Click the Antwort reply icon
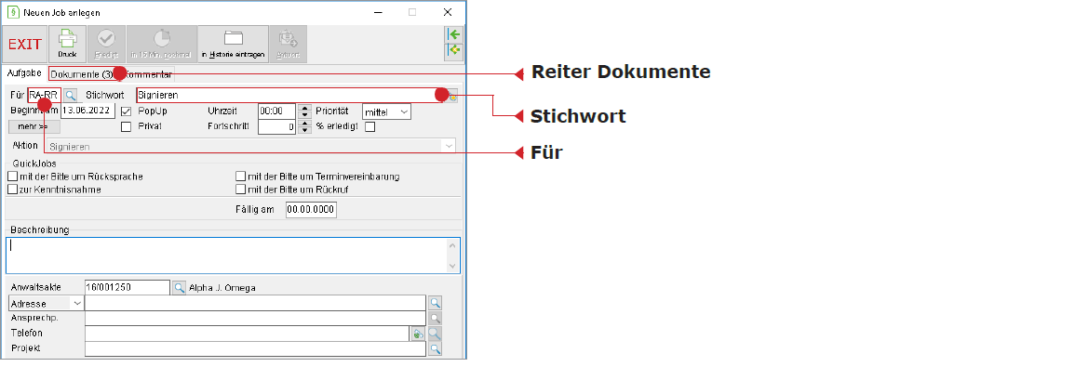This screenshot has width=1075, height=367. (288, 45)
